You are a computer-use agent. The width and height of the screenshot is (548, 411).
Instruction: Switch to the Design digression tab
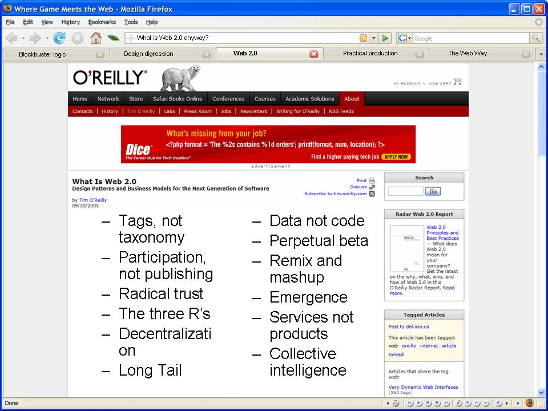point(162,54)
